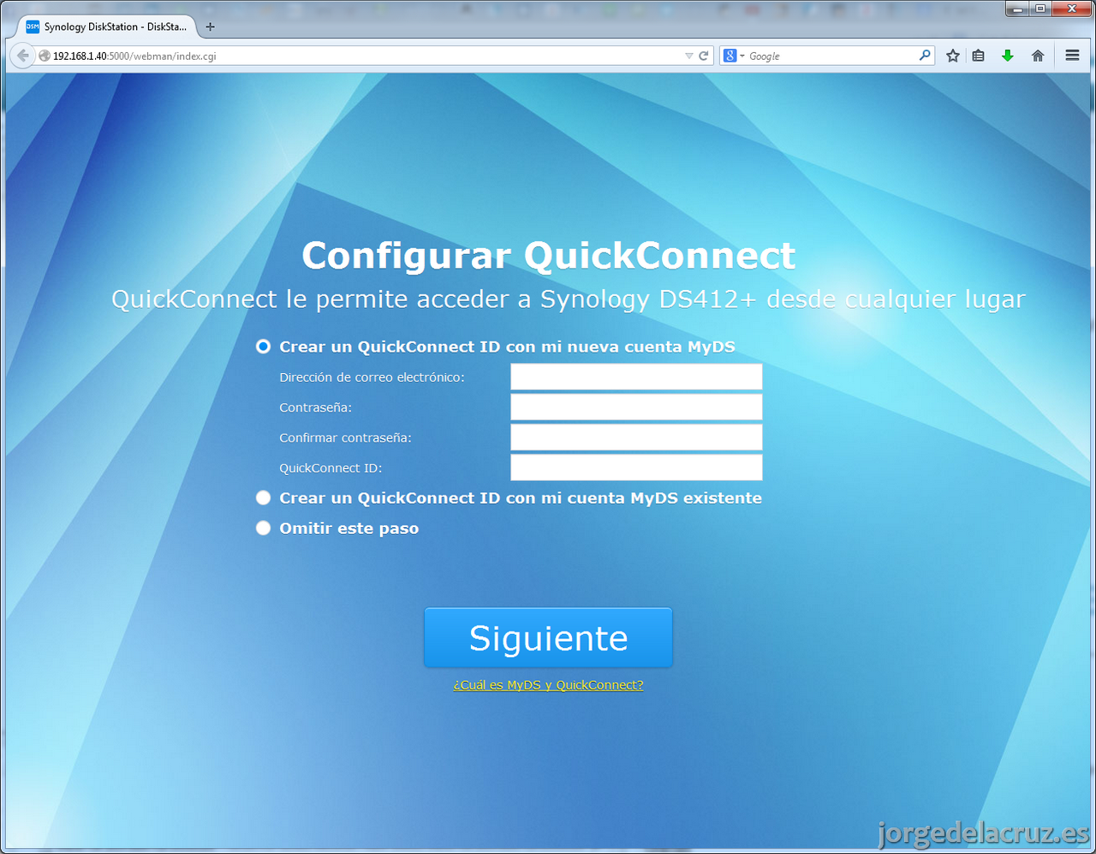Image resolution: width=1096 pixels, height=854 pixels.
Task: Show the bookmarks list icon
Action: pyautogui.click(x=979, y=56)
